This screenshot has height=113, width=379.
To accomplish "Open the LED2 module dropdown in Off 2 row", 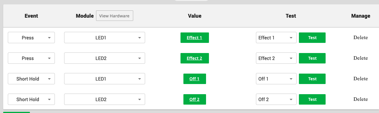I will click(104, 99).
